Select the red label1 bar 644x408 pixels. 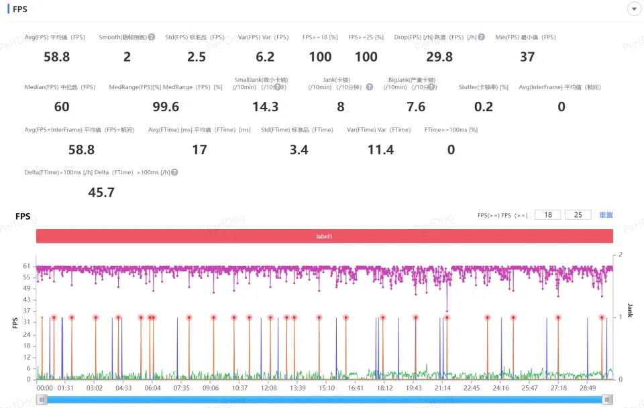(x=325, y=236)
